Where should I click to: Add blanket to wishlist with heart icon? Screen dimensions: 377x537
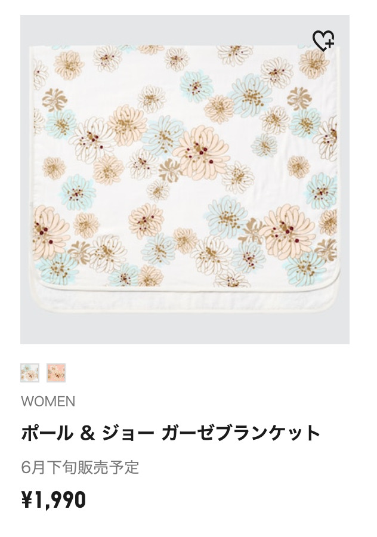pyautogui.click(x=323, y=41)
